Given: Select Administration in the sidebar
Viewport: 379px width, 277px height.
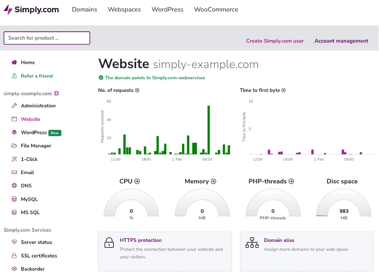Looking at the screenshot, I should [38, 106].
